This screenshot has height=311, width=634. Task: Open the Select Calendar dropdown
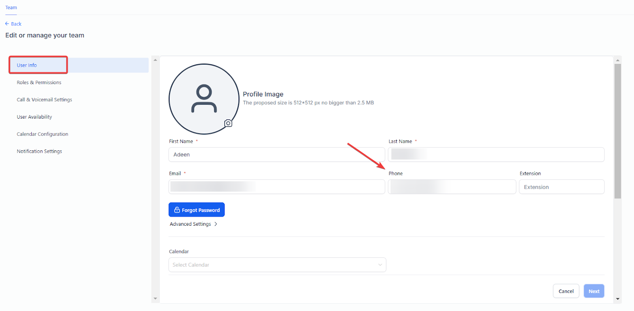click(277, 265)
